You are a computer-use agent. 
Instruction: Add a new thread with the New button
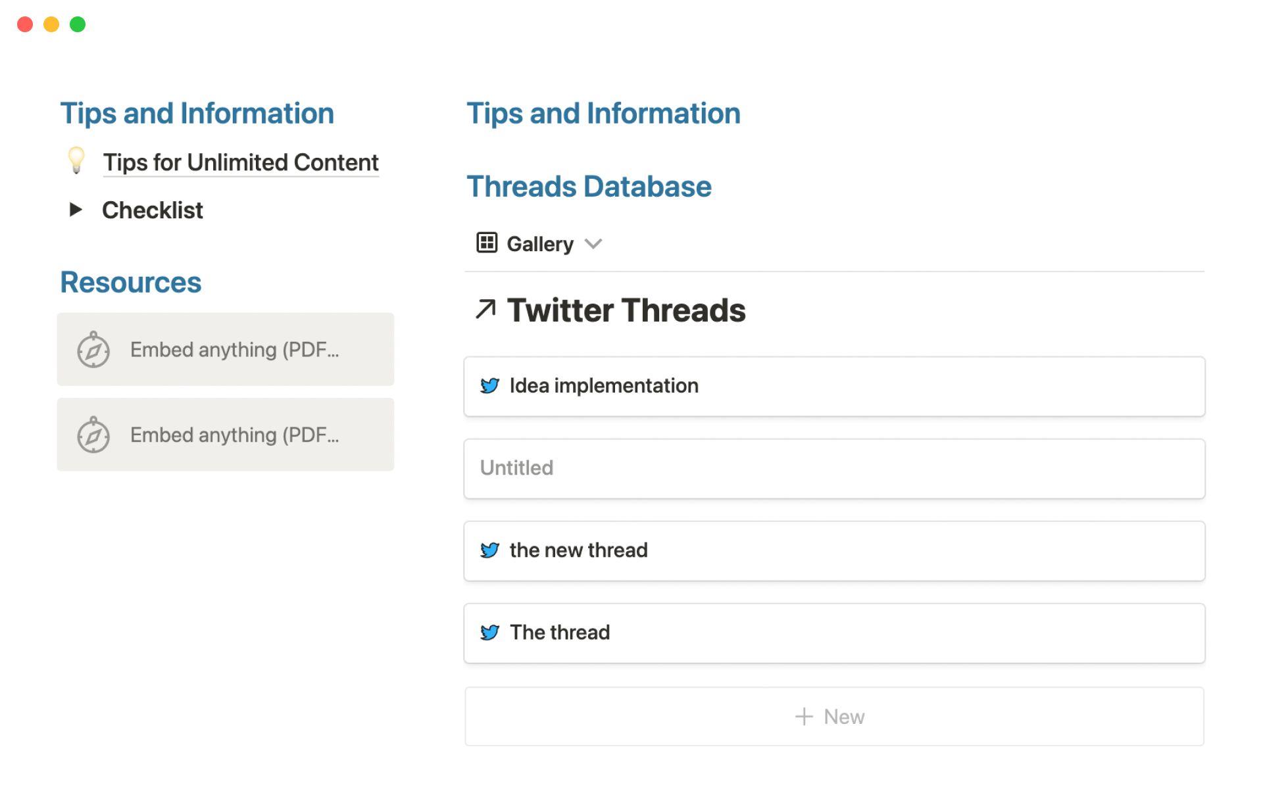834,717
